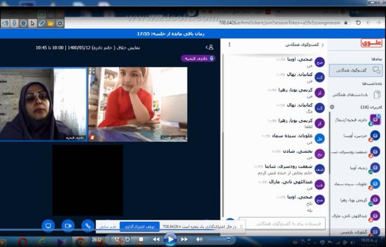Screen dimensions: 386x247
Task: Click the red علوی logo
Action: click(x=371, y=43)
